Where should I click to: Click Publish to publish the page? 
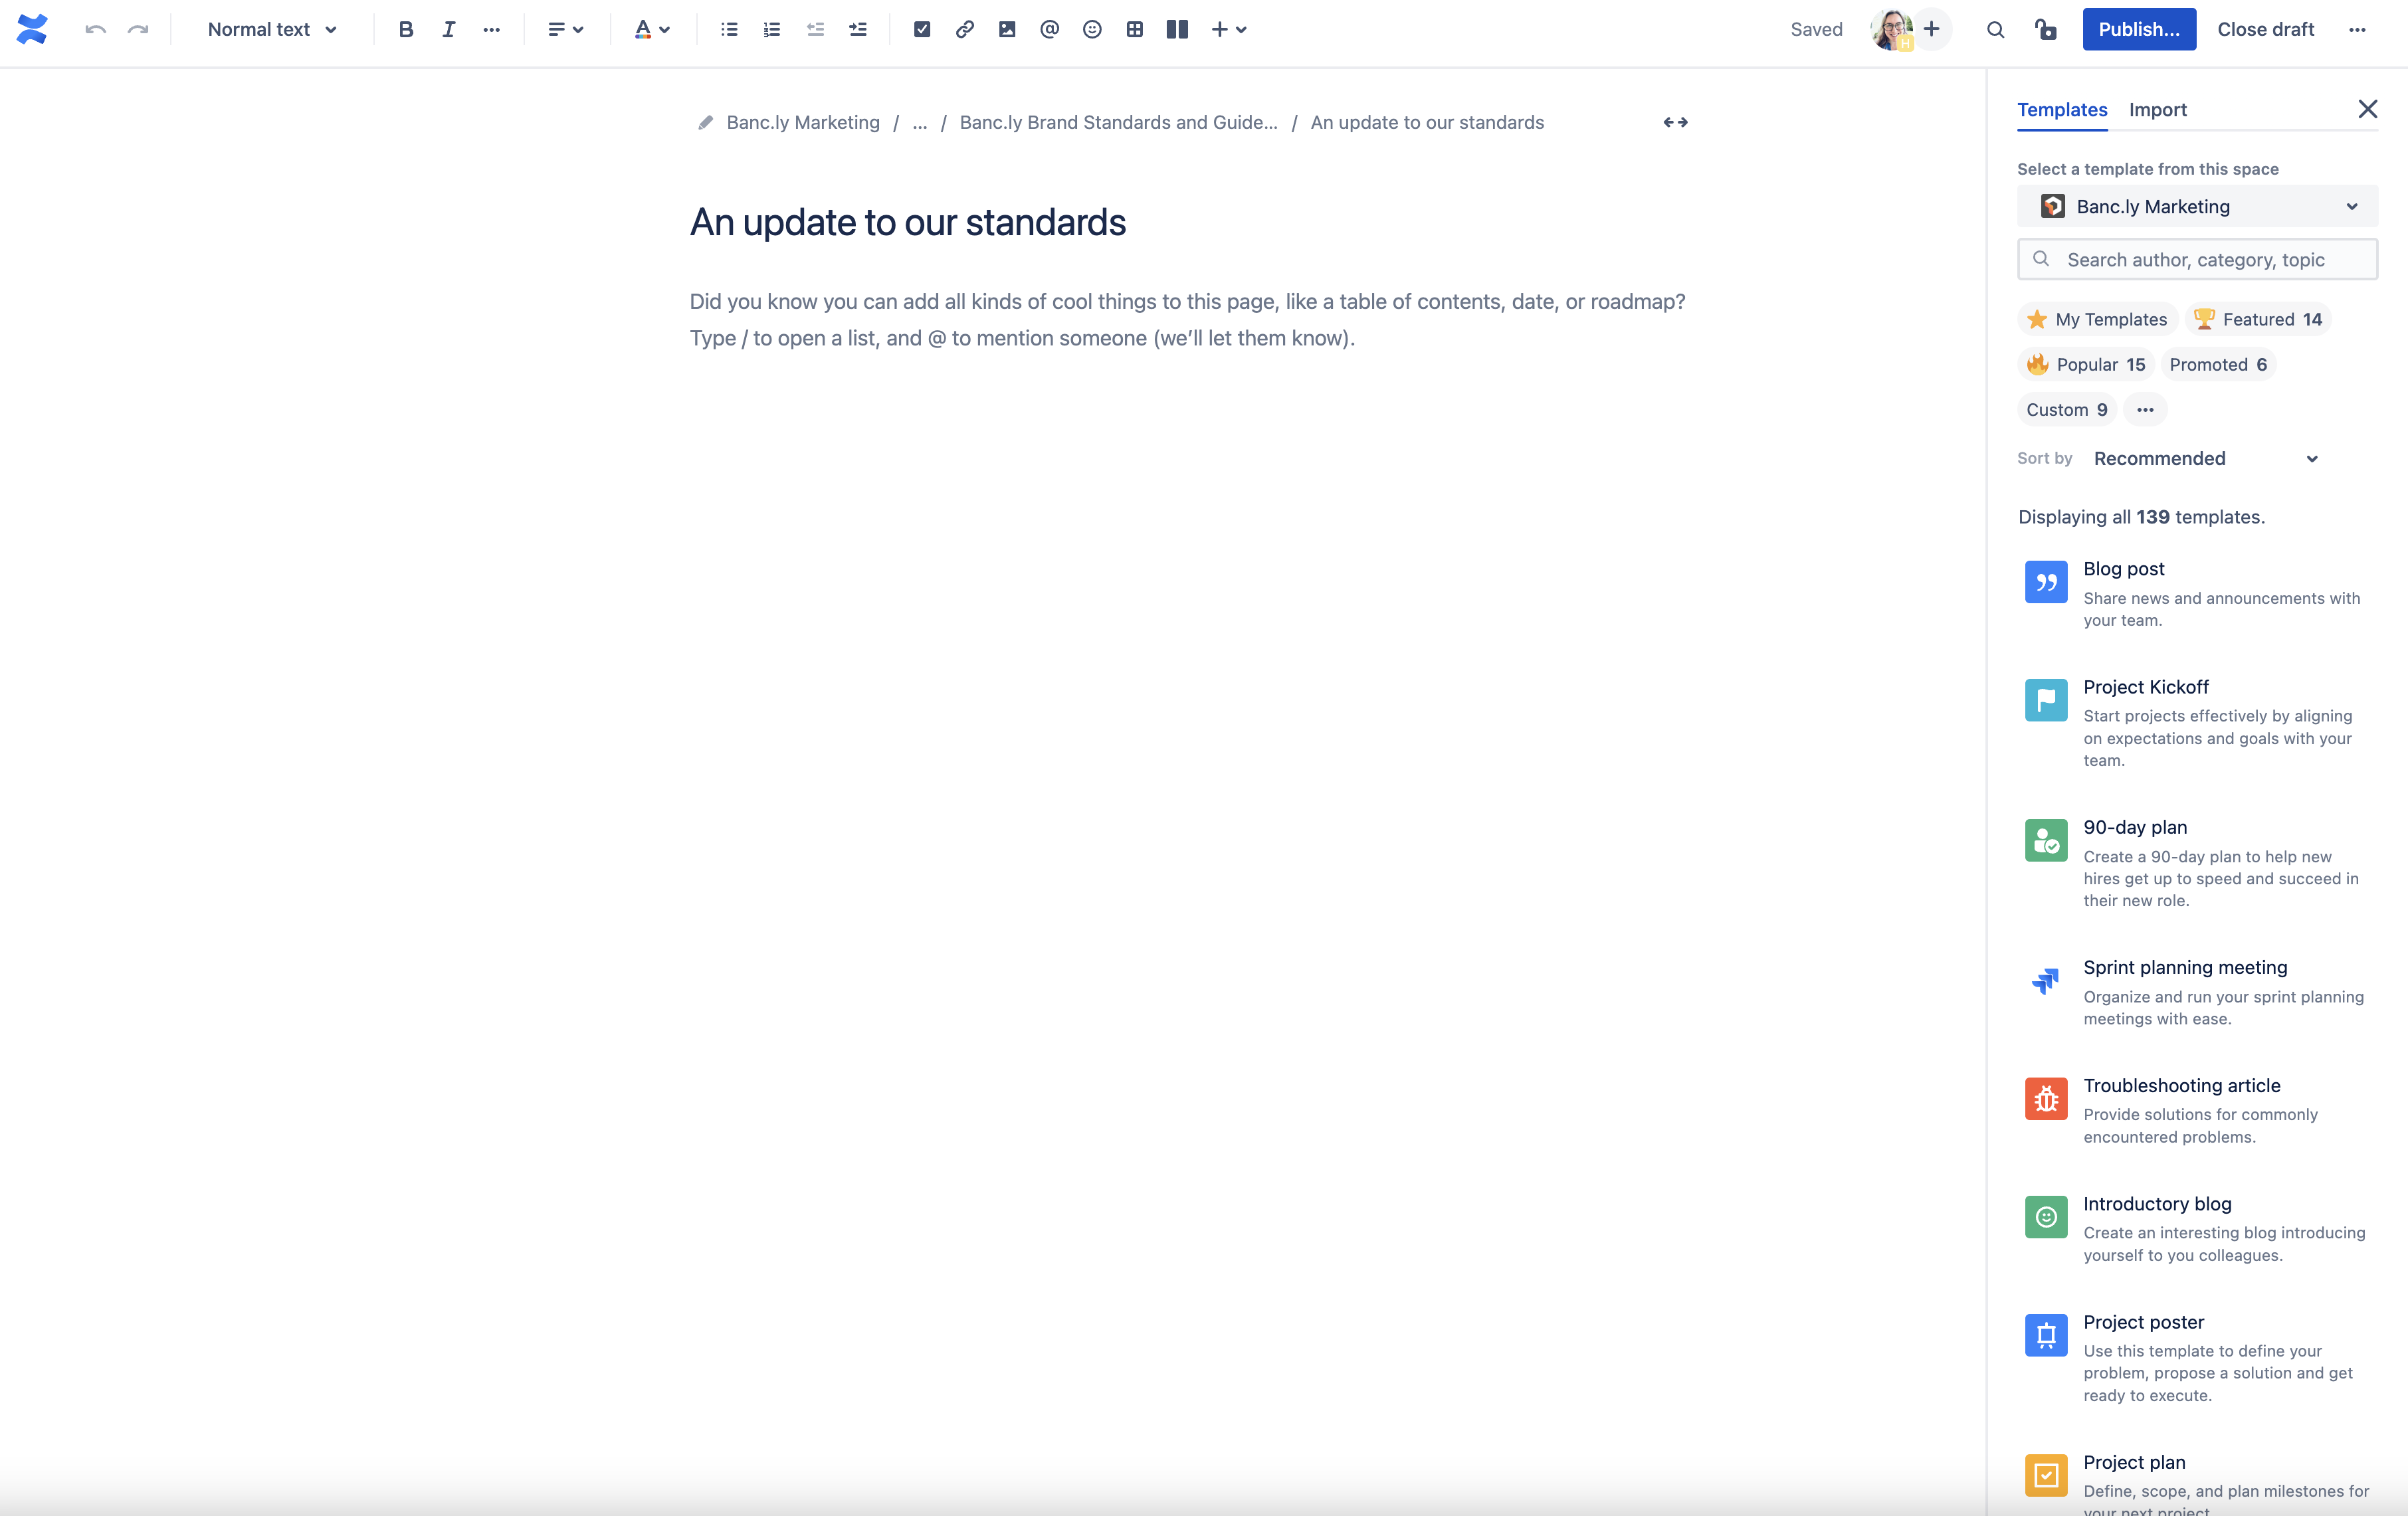click(x=2139, y=28)
